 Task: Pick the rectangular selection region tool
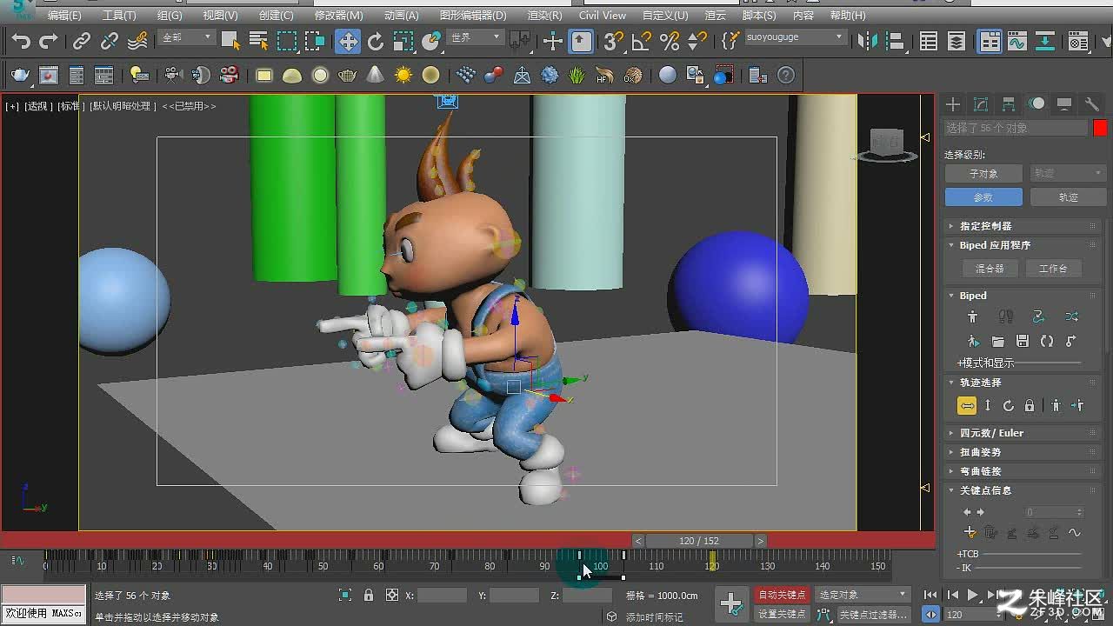pyautogui.click(x=287, y=41)
